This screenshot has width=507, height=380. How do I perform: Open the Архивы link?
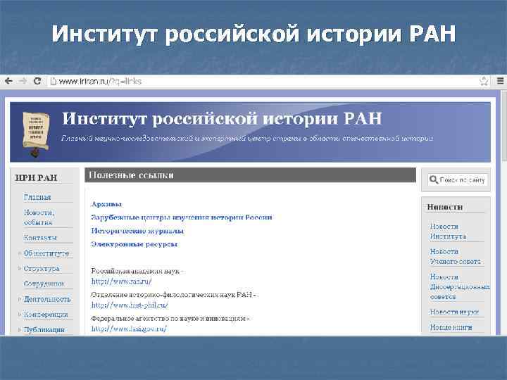point(107,204)
